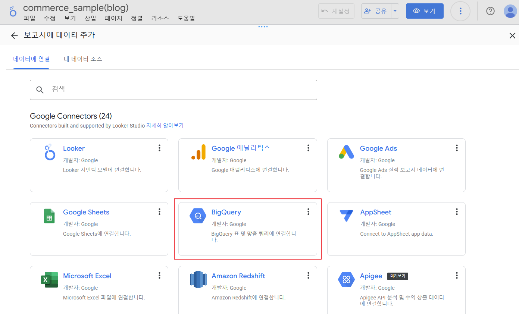Open the 보기 menu in menu bar
Viewport: 519px width, 314px height.
(70, 18)
